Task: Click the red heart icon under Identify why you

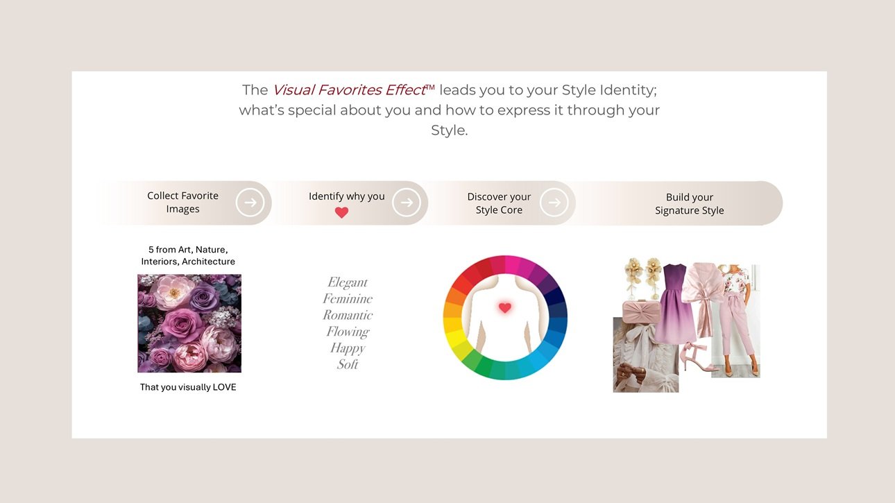Action: pos(341,213)
